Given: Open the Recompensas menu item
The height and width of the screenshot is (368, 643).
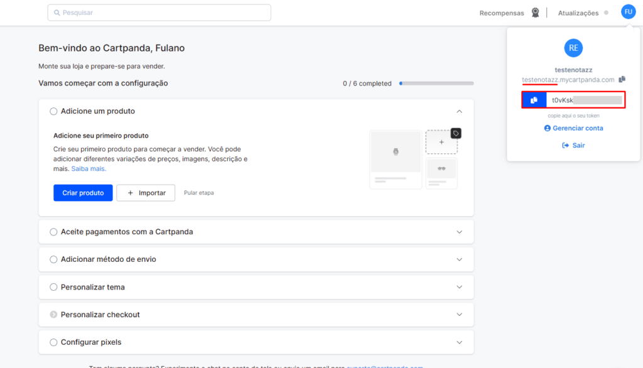Looking at the screenshot, I should [x=502, y=13].
